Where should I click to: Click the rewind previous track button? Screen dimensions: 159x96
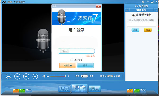point(8,76)
